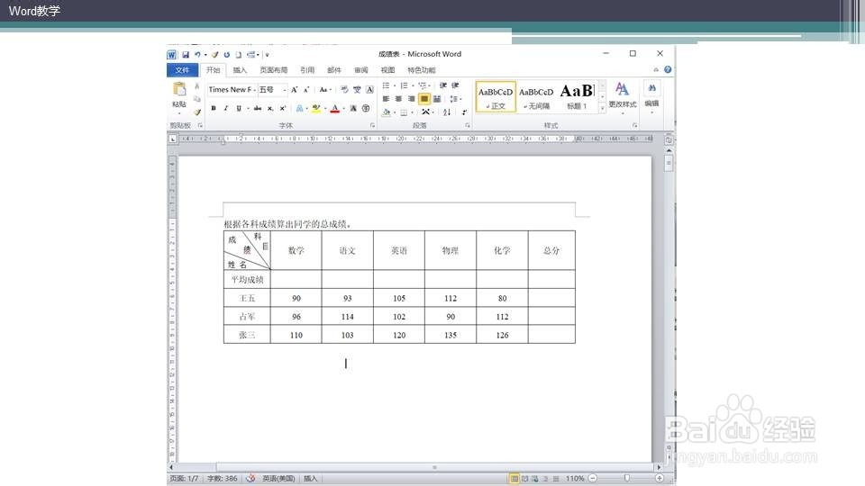The width and height of the screenshot is (865, 486).
Task: Click the 英语(美国) language status
Action: point(278,478)
